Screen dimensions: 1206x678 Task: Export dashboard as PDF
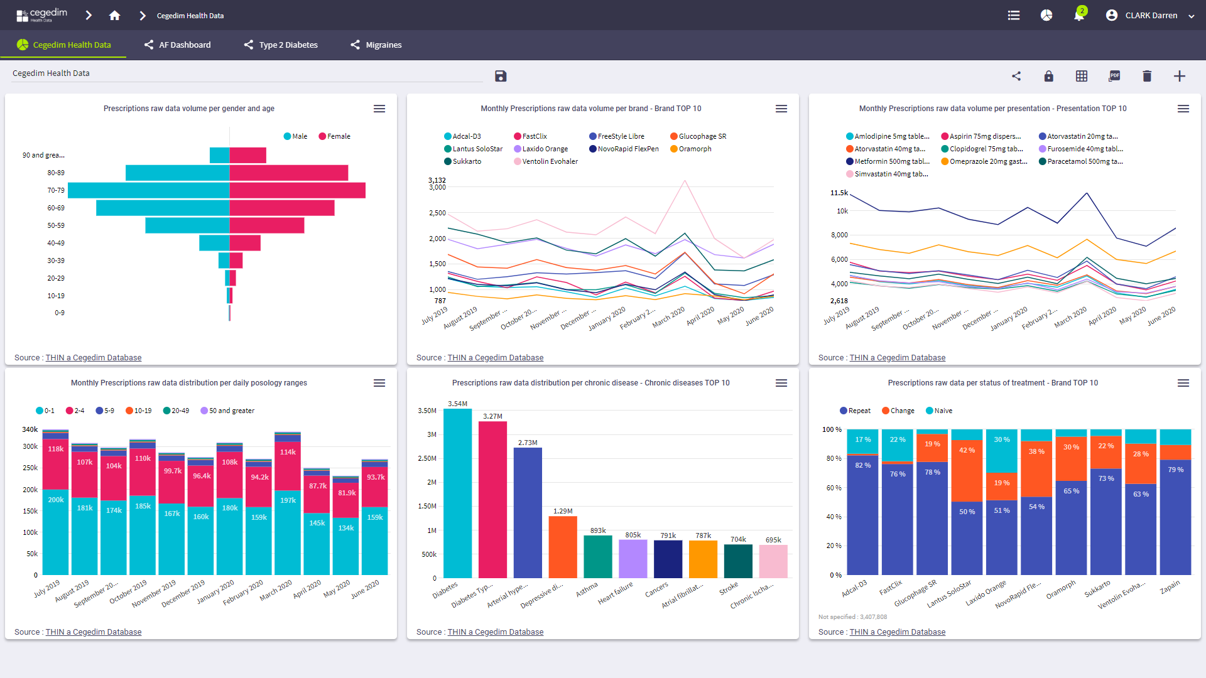(x=1114, y=76)
